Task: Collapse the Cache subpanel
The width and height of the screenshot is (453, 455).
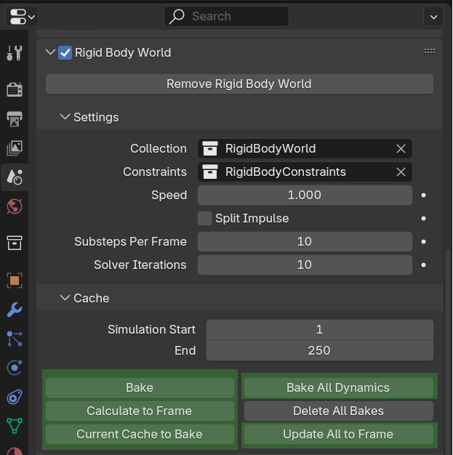Action: click(65, 298)
